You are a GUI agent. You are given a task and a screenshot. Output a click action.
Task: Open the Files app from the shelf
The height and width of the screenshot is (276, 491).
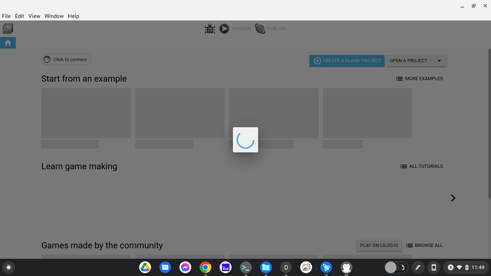click(x=266, y=267)
